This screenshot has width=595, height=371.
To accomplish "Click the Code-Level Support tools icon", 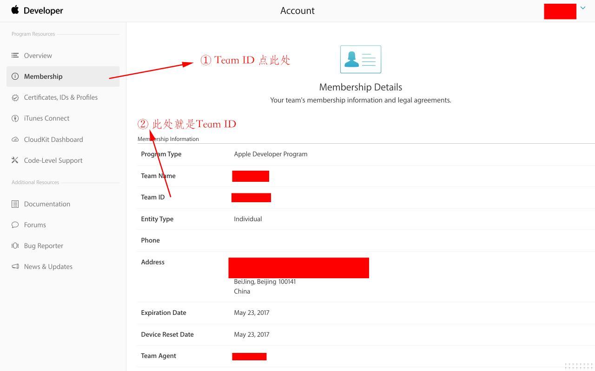I will click(x=15, y=160).
